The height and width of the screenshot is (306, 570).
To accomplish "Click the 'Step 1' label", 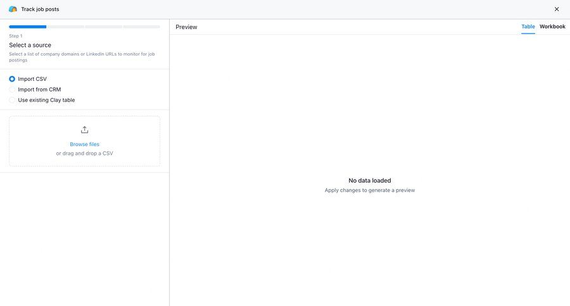I will point(16,36).
